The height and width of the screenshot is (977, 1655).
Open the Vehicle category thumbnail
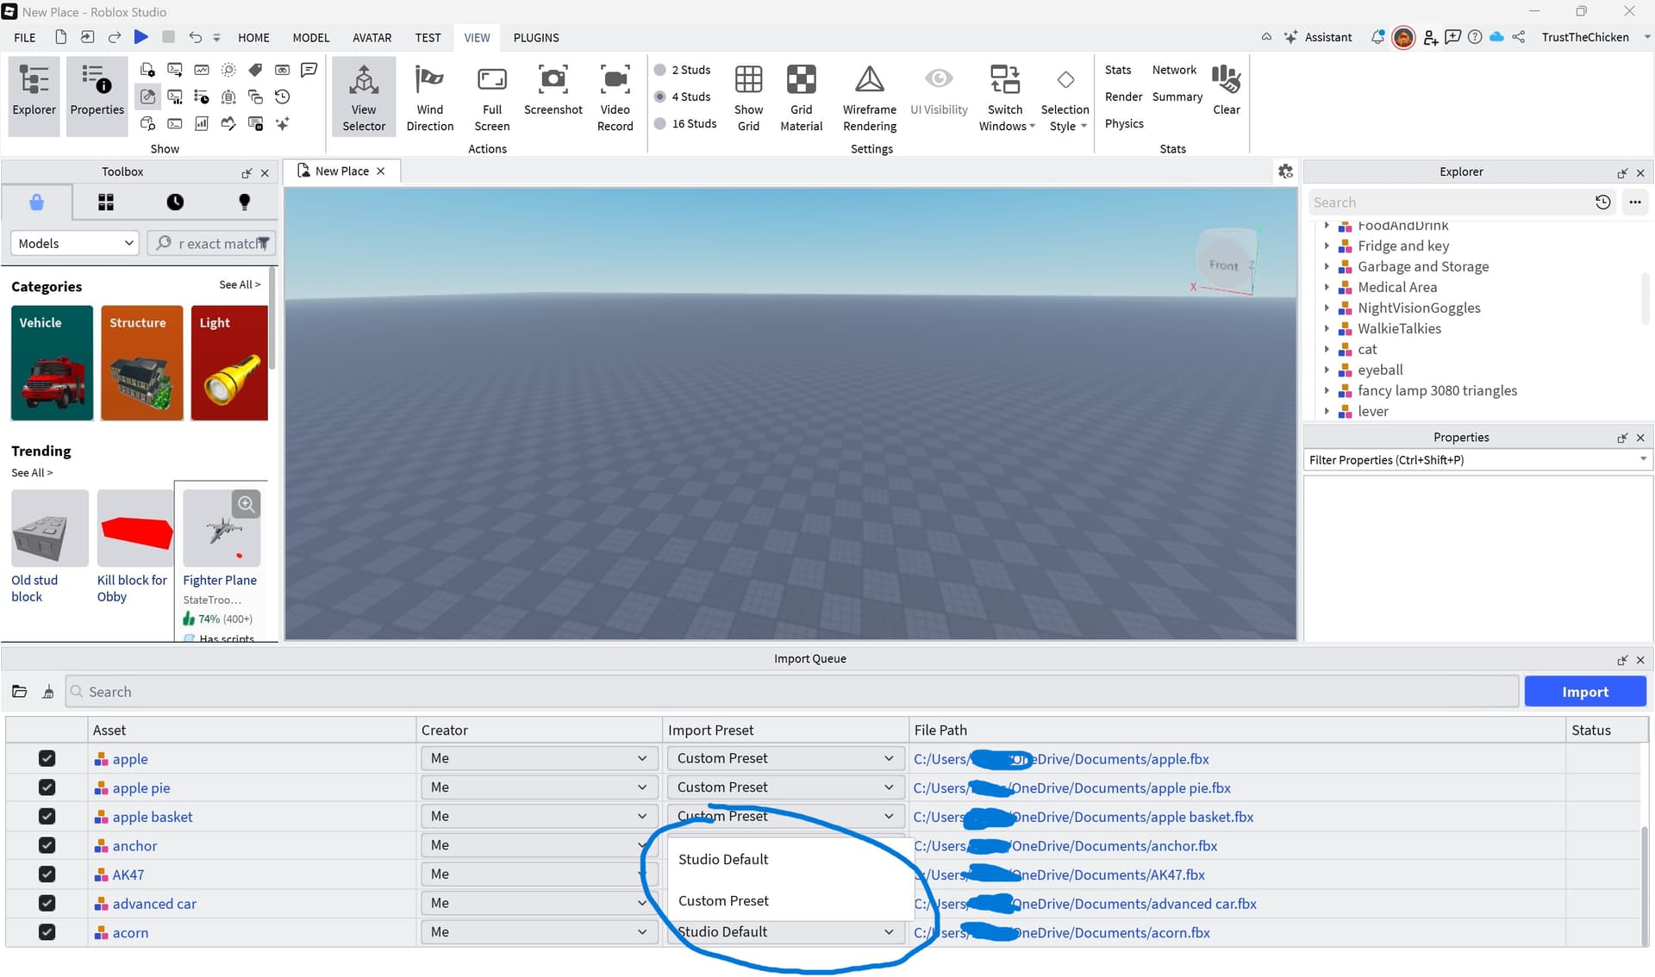tap(52, 363)
